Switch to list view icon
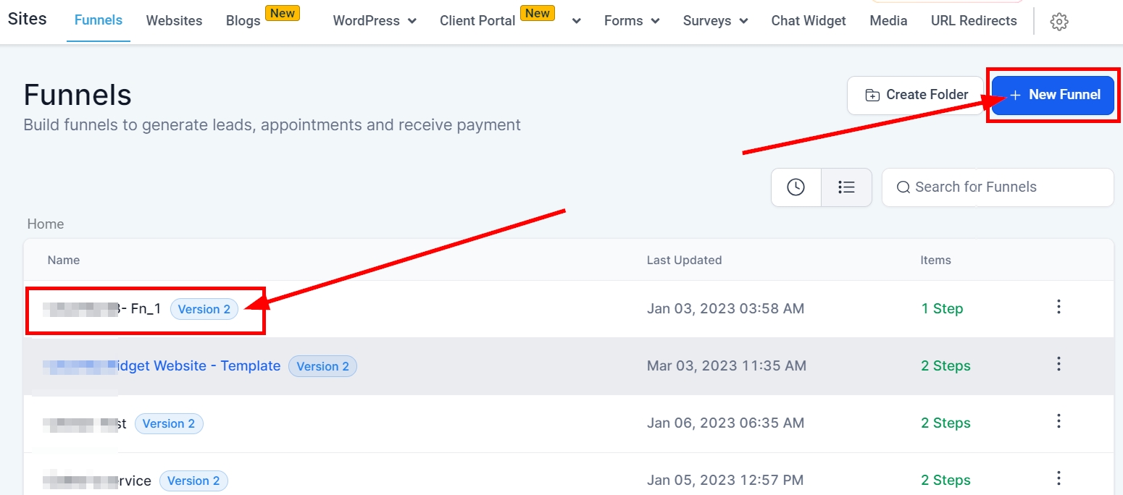This screenshot has height=495, width=1123. [x=846, y=187]
